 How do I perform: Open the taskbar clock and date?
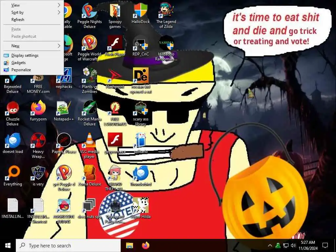coord(308,245)
